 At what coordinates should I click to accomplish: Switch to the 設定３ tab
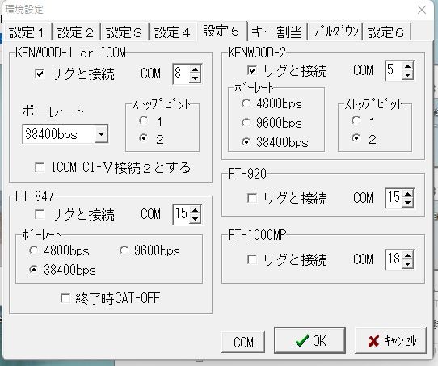[x=124, y=32]
